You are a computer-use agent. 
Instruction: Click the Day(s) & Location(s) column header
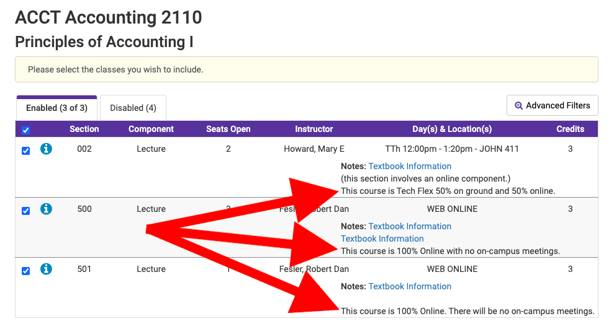pyautogui.click(x=451, y=129)
